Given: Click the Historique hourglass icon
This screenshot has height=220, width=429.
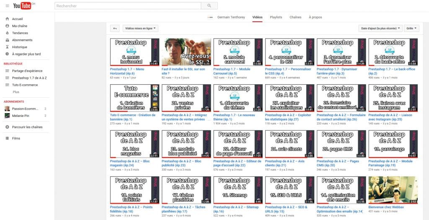Looking at the screenshot, I should click(x=7, y=47).
